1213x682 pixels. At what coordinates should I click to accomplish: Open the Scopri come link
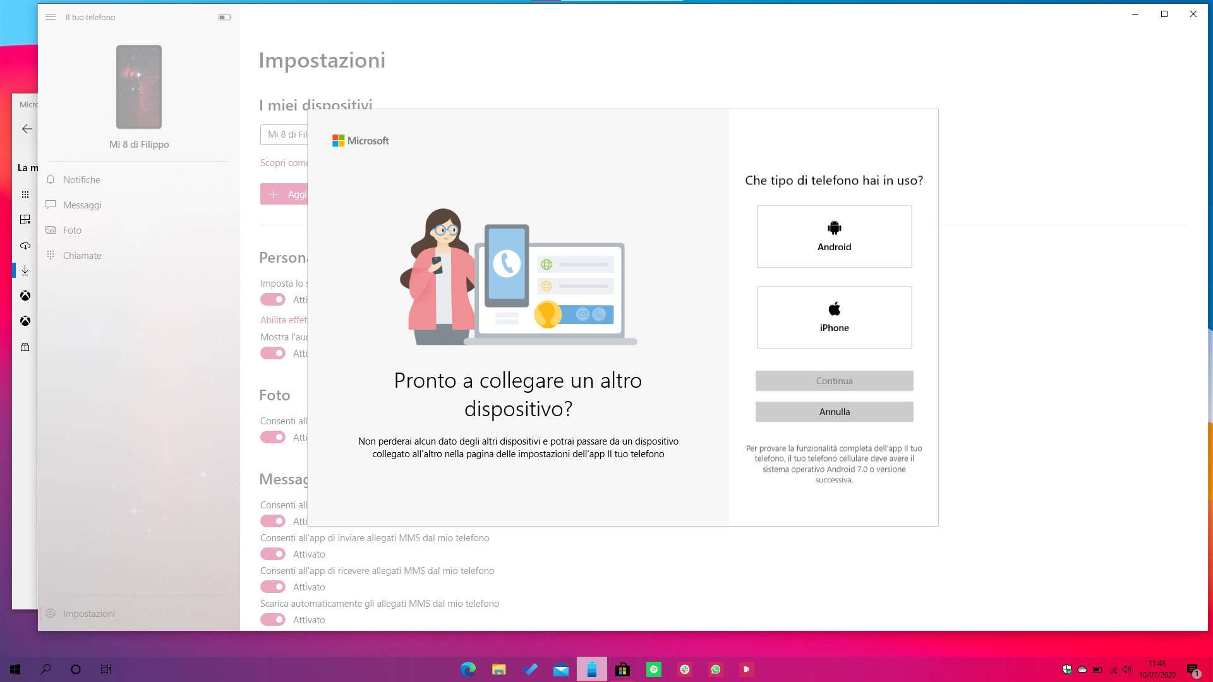(x=284, y=163)
